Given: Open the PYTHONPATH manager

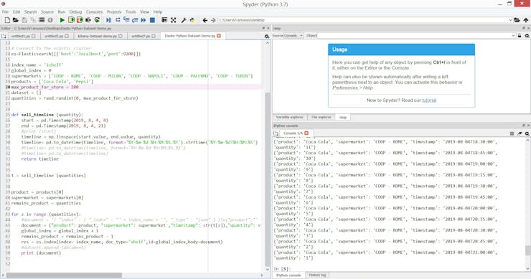Looking at the screenshot, I should (x=192, y=20).
